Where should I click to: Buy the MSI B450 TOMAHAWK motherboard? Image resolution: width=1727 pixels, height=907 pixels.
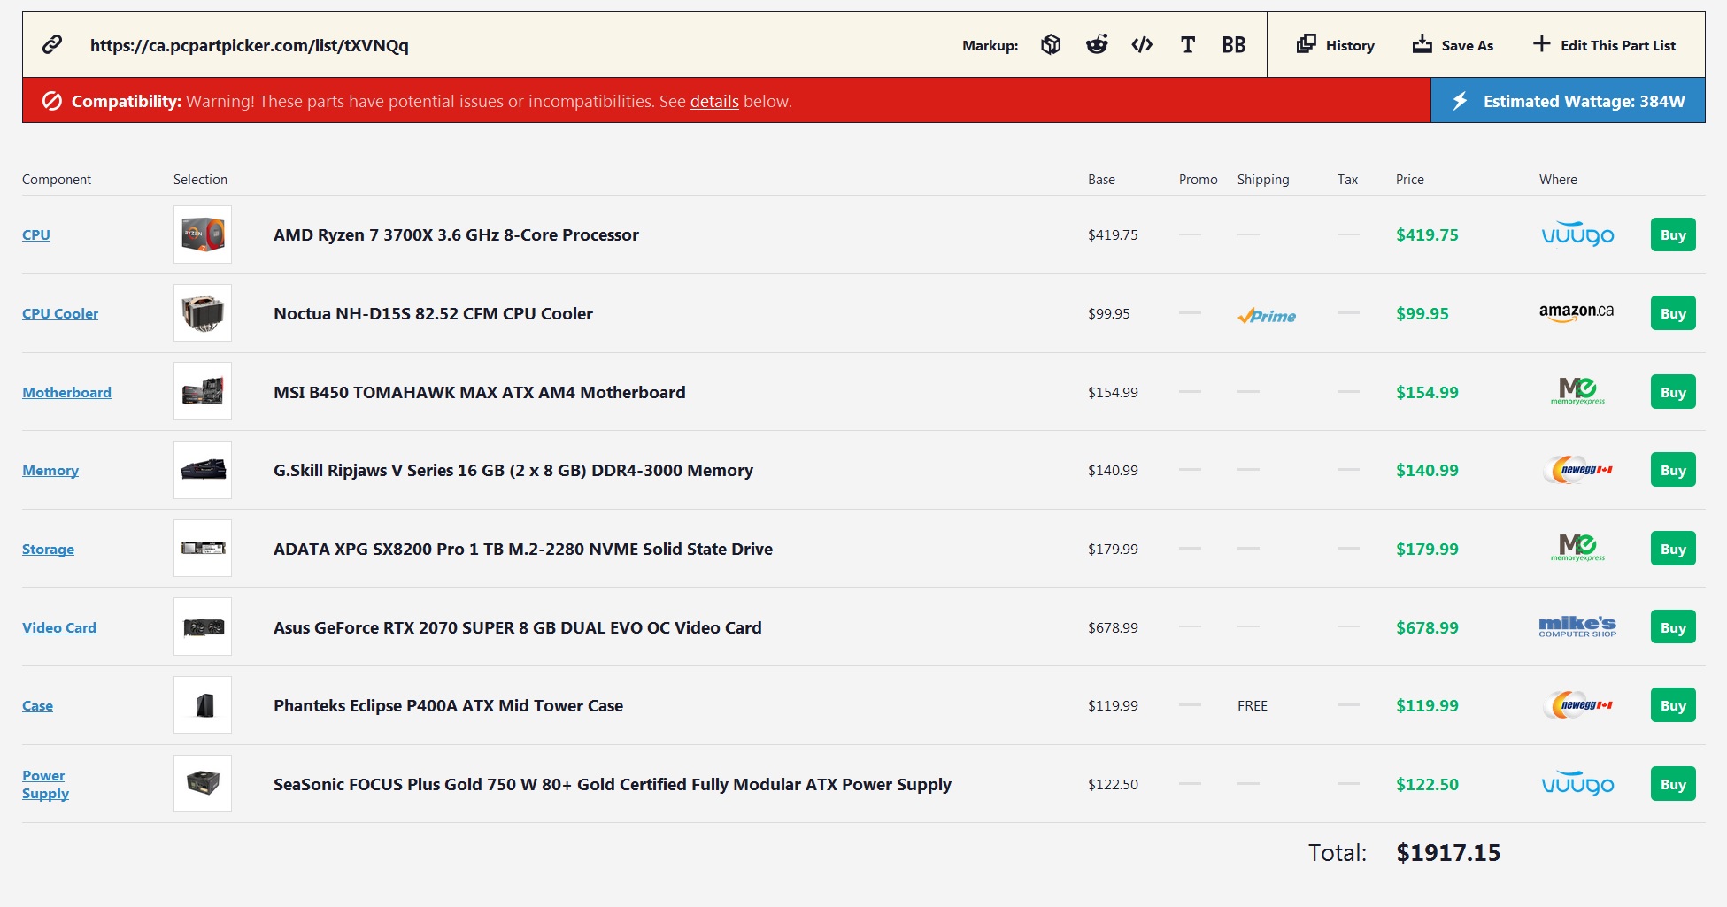point(1673,392)
